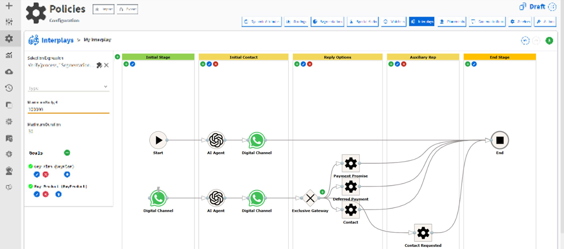
Task: Collapse the Goals section with green minus
Action: [x=67, y=153]
